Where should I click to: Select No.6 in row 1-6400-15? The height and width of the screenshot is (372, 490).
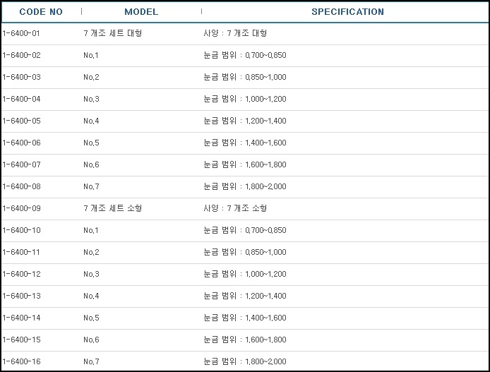[91, 340]
